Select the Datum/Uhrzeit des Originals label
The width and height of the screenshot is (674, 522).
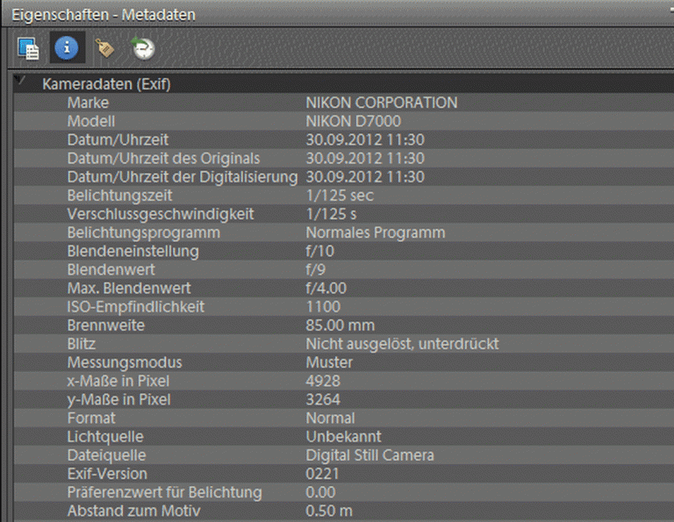(x=164, y=158)
